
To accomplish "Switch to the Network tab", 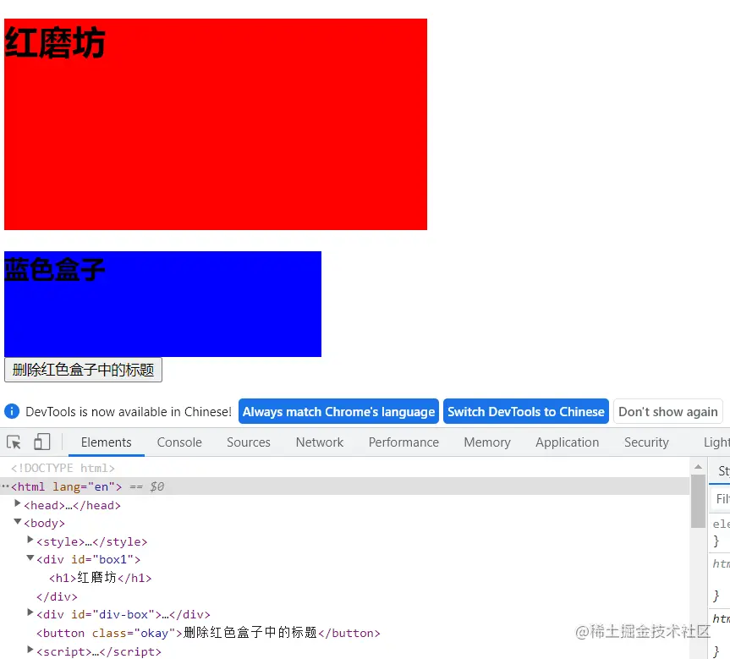I will (x=320, y=442).
